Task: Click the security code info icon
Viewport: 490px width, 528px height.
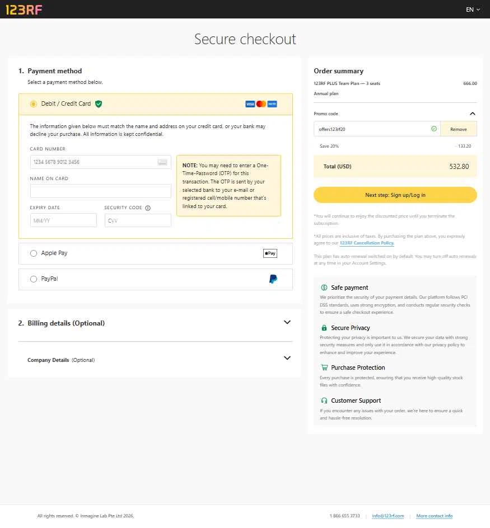Action: click(x=148, y=208)
